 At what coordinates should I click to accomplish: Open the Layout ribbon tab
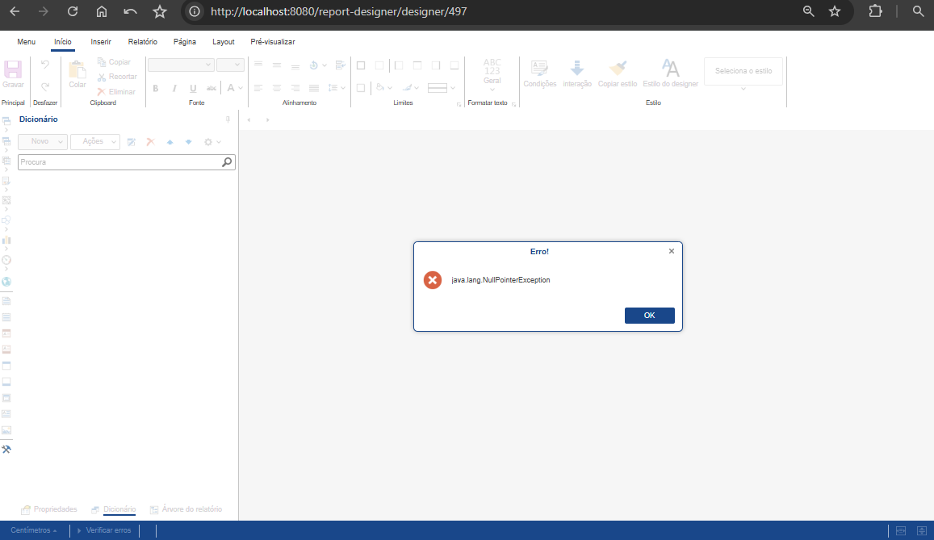click(x=224, y=42)
